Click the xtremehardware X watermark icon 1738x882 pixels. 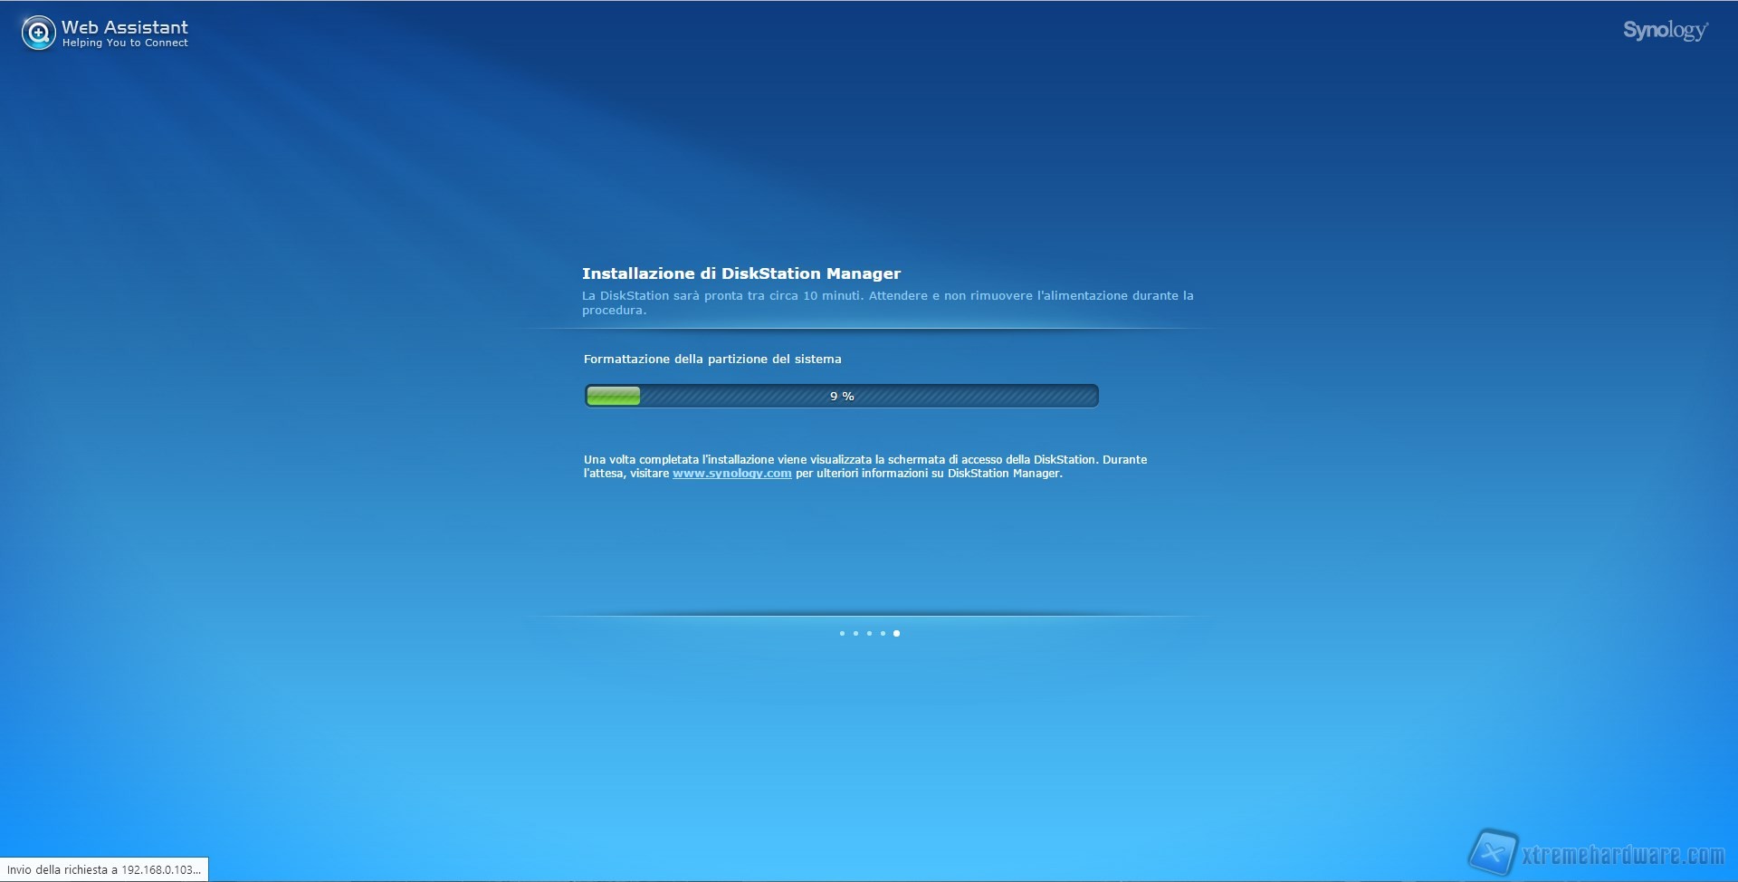click(1491, 853)
